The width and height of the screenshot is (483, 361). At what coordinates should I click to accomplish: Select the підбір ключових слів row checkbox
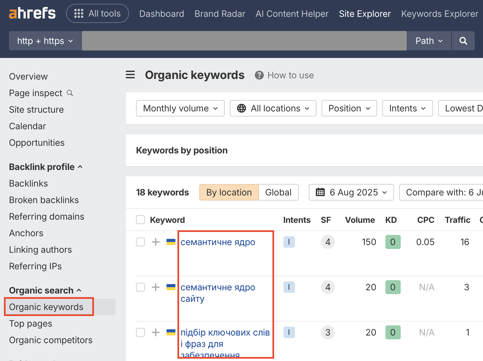pos(140,332)
